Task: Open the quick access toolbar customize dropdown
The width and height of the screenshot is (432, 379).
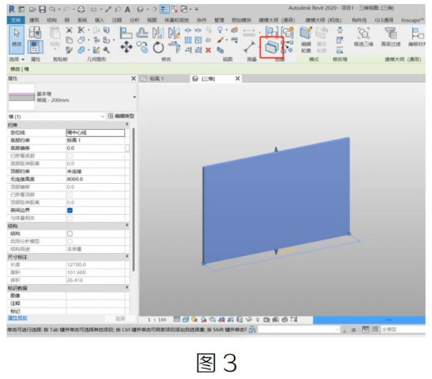Action: coord(197,9)
